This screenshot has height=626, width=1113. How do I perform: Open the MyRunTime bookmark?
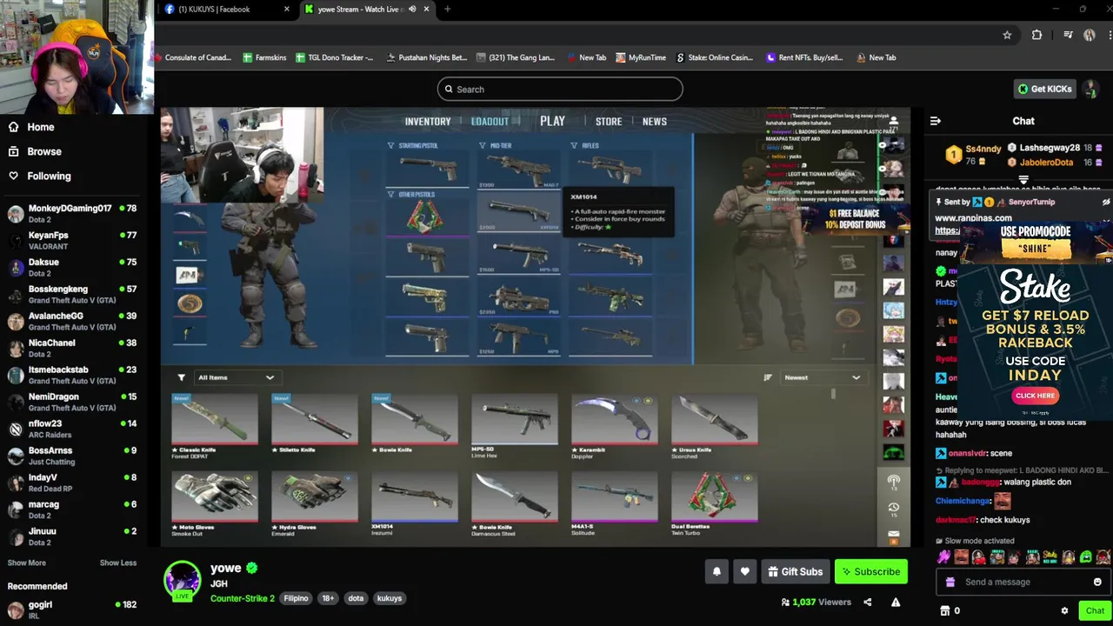[641, 57]
